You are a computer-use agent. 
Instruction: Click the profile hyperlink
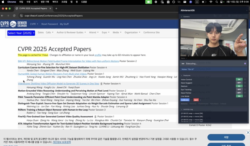(x=98, y=55)
